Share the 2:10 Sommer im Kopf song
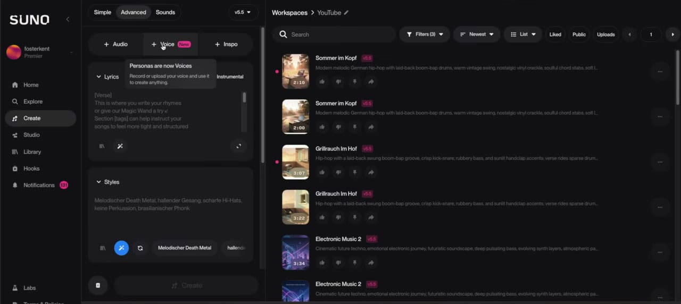681x304 pixels. (x=371, y=82)
